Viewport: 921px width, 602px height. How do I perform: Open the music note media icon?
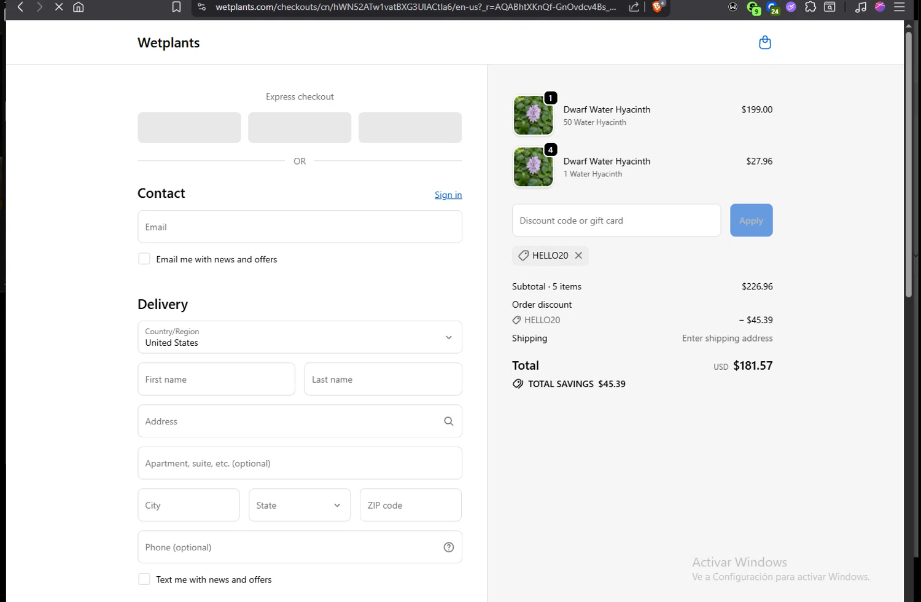pos(861,7)
